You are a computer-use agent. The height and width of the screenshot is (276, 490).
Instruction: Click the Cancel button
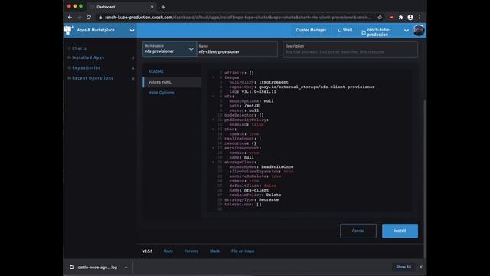[x=358, y=231]
